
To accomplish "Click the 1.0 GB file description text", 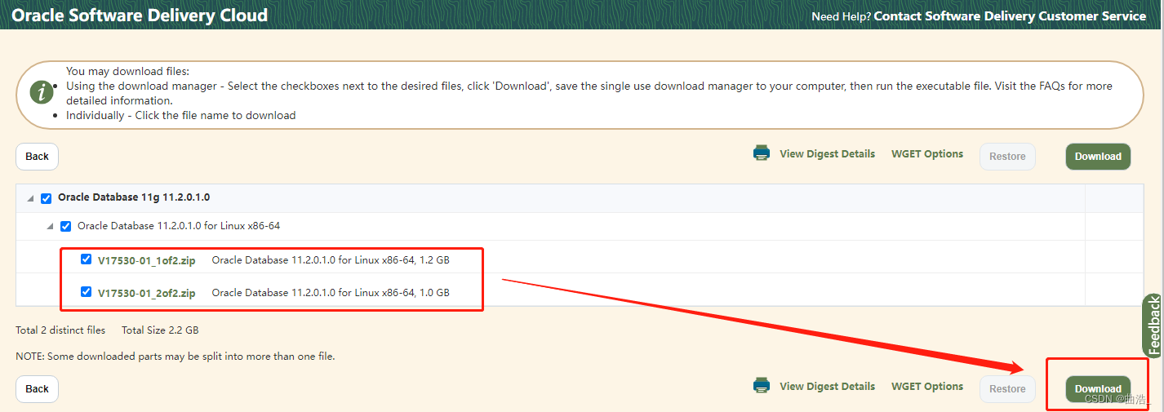I will point(331,292).
